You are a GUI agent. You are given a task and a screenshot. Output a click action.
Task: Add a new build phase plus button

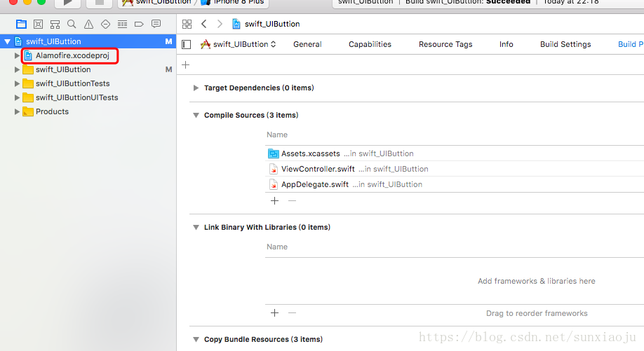pyautogui.click(x=186, y=64)
